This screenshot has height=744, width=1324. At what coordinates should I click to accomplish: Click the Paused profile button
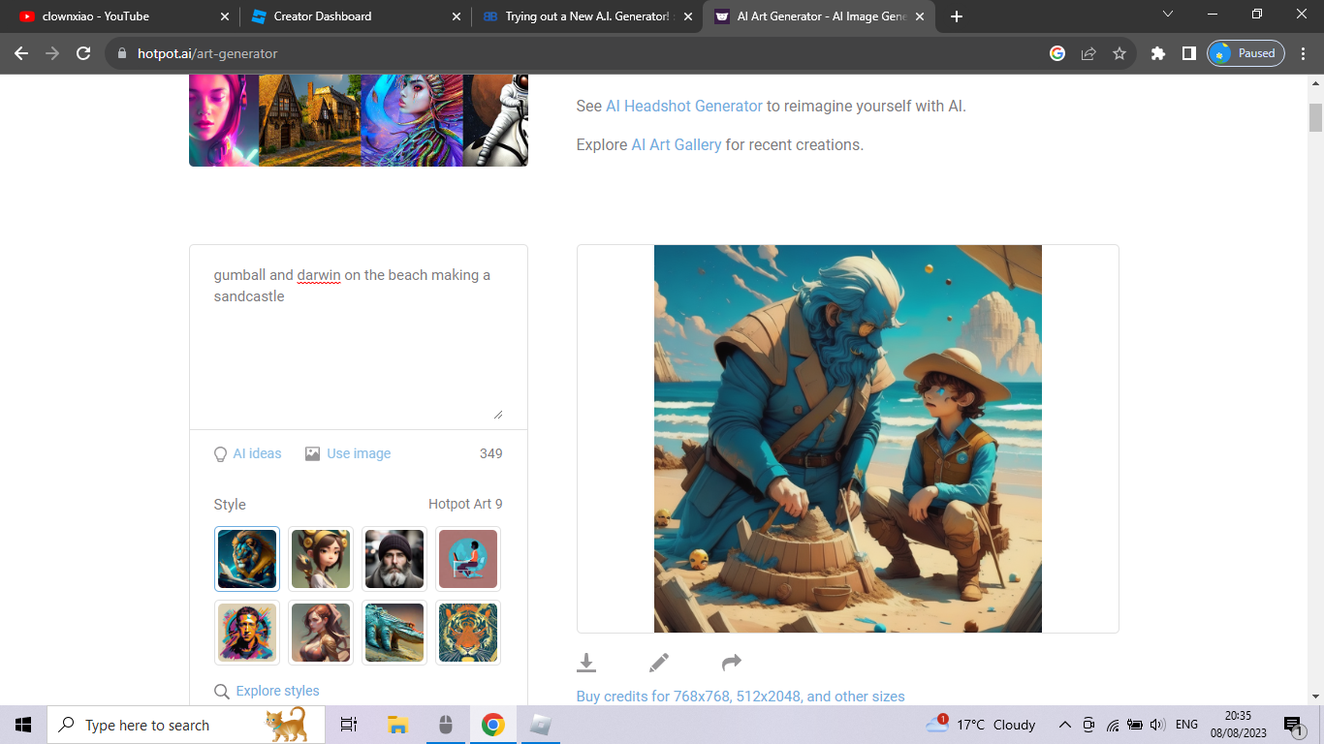(x=1245, y=53)
